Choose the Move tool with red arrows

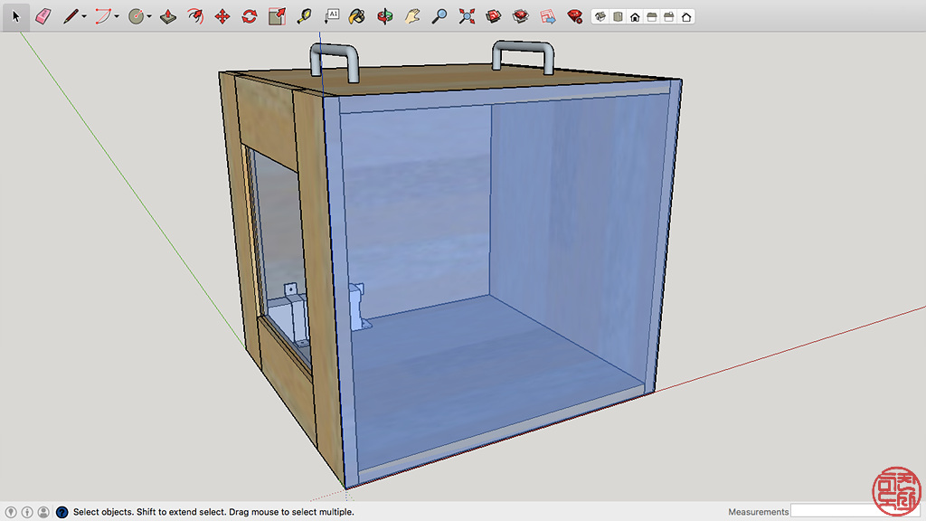[222, 16]
